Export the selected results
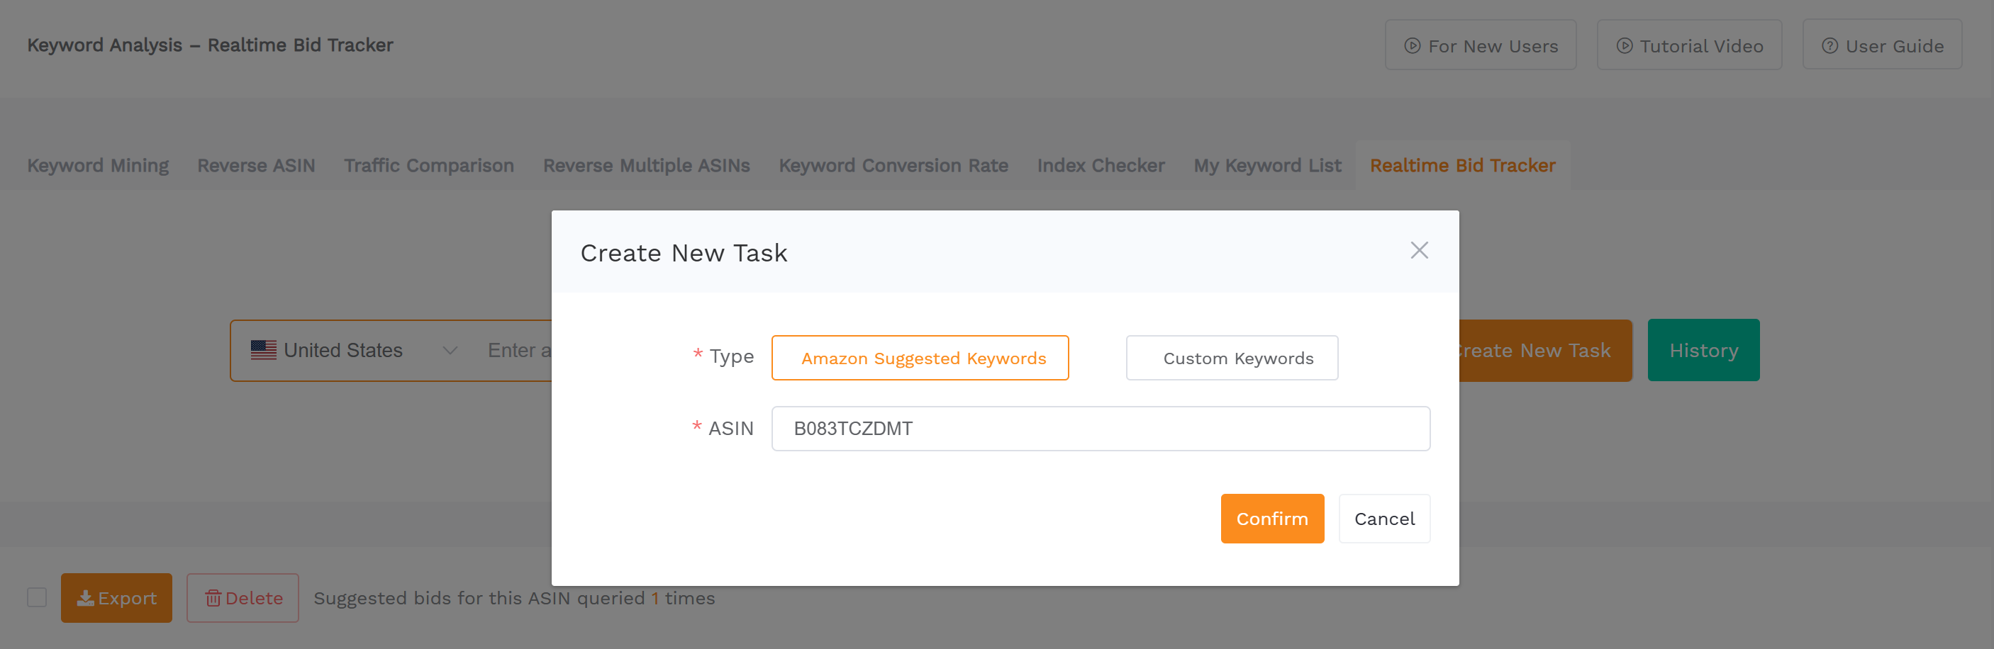 [x=116, y=598]
